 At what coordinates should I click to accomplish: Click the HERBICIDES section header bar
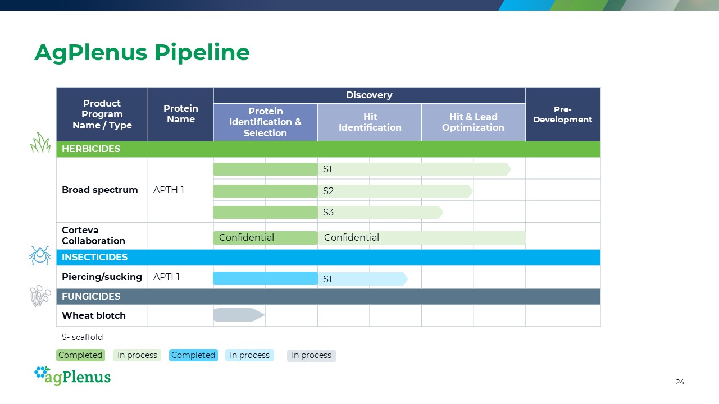click(328, 149)
